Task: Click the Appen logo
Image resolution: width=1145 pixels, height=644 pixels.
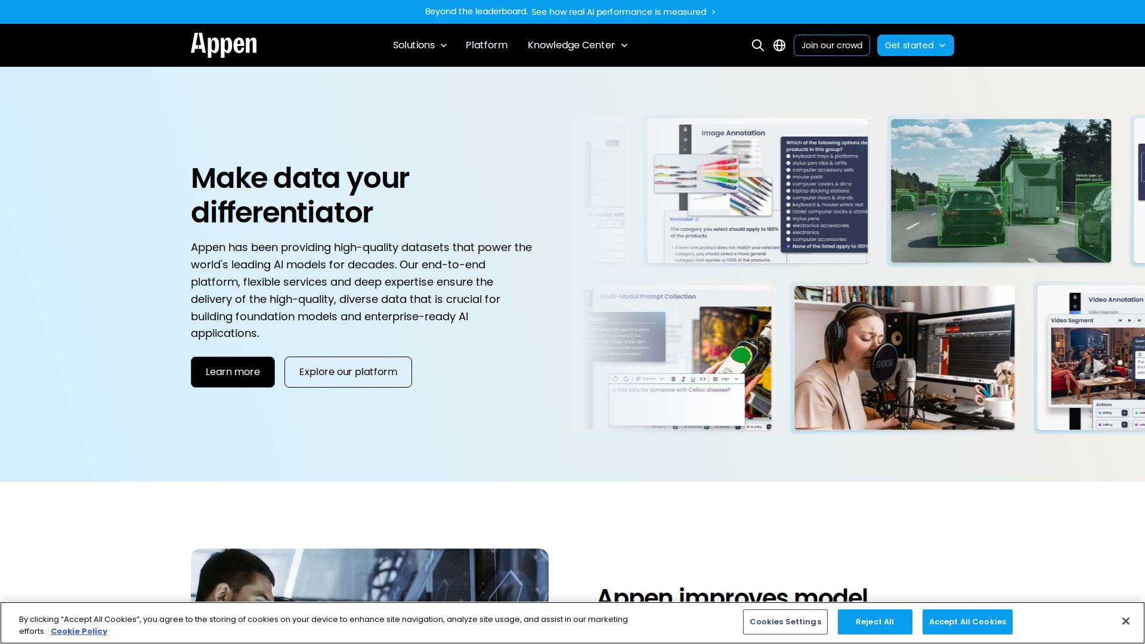Action: [x=224, y=45]
